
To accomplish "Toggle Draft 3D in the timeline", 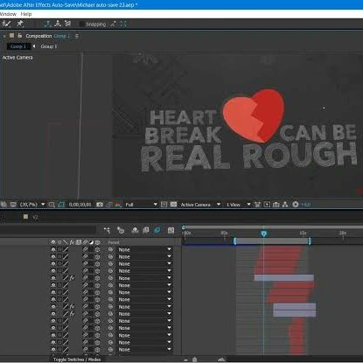I will (x=121, y=230).
